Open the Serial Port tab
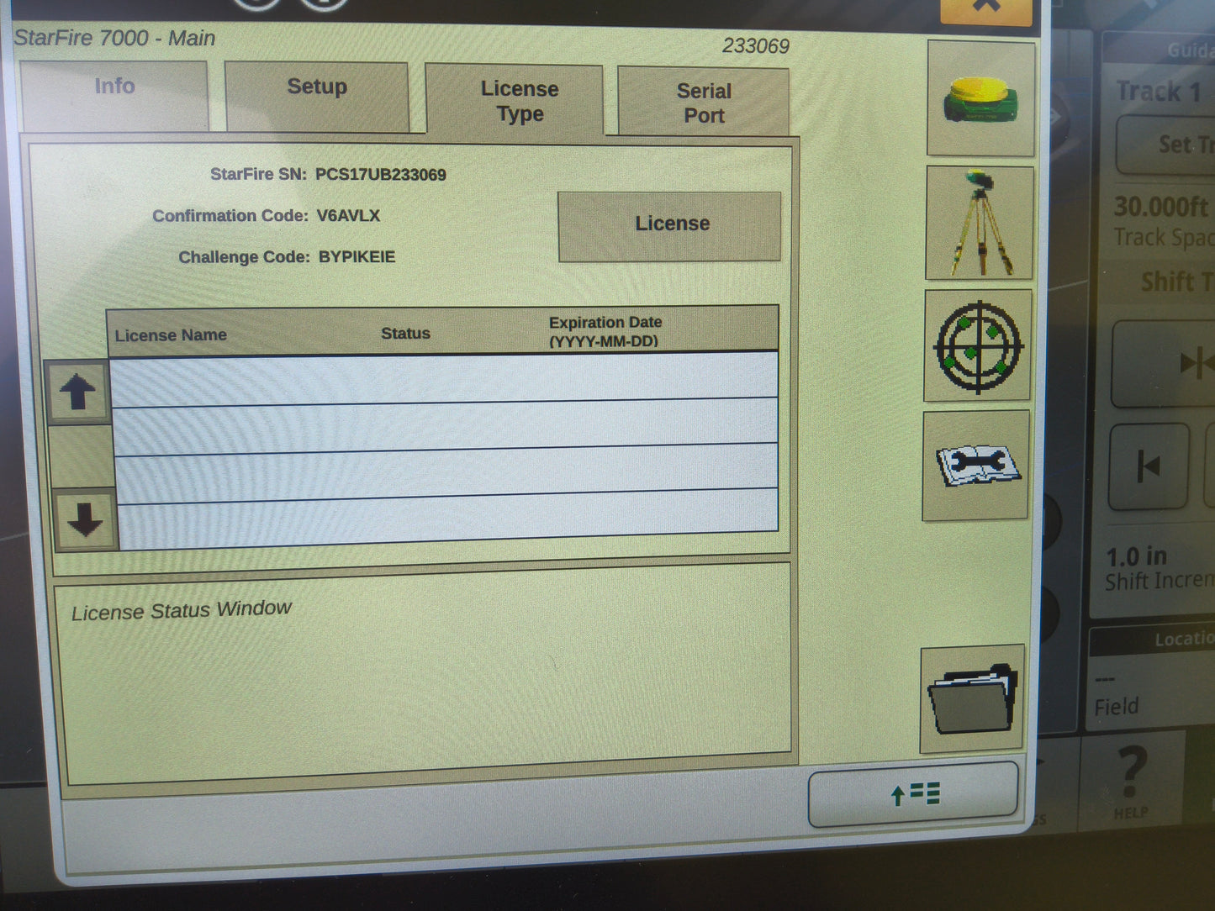Screen dimensions: 1215x911 tap(704, 103)
